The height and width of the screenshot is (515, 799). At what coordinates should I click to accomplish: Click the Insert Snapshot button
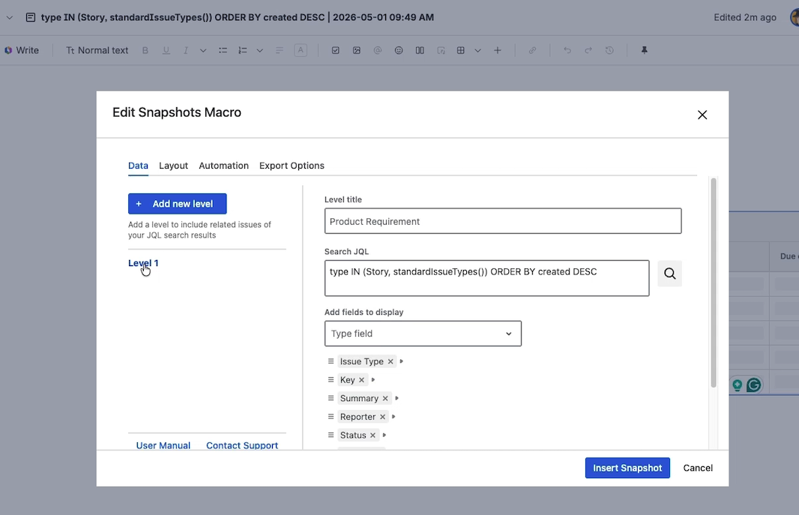(x=627, y=468)
